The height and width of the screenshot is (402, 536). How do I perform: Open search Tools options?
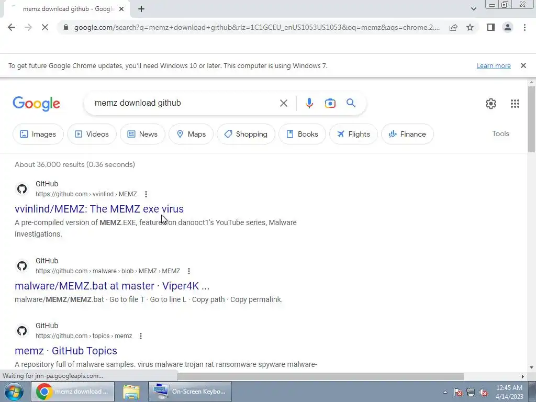click(500, 133)
